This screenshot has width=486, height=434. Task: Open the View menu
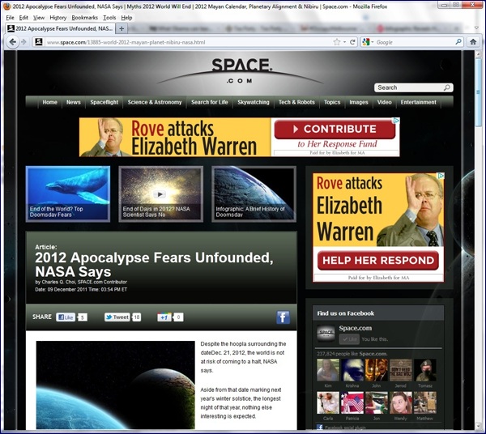point(39,18)
